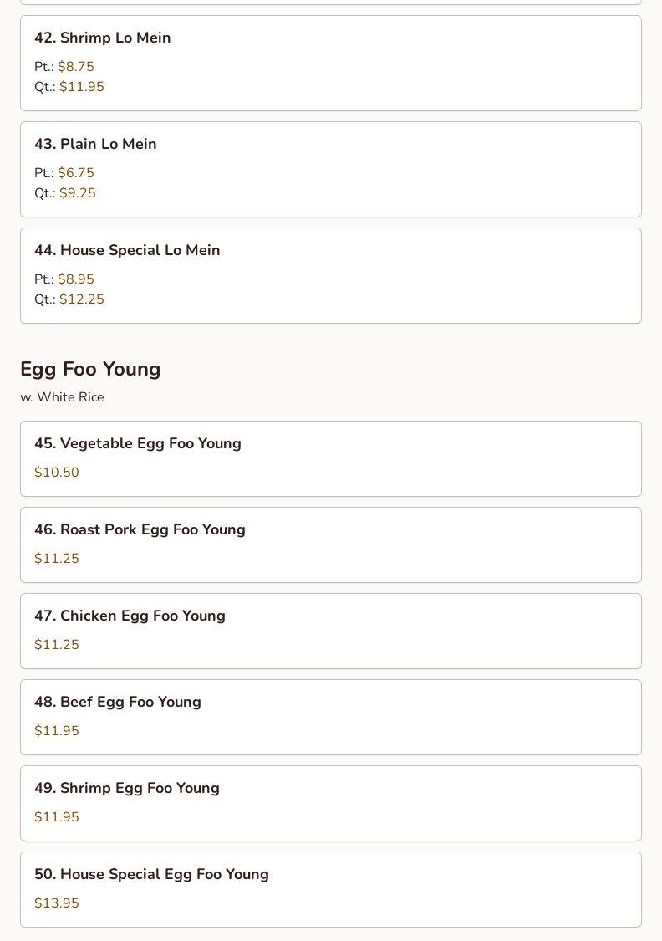Screen dimensions: 662x941
Task: Choose the Beef Egg Foo Young item
Action: (x=118, y=702)
